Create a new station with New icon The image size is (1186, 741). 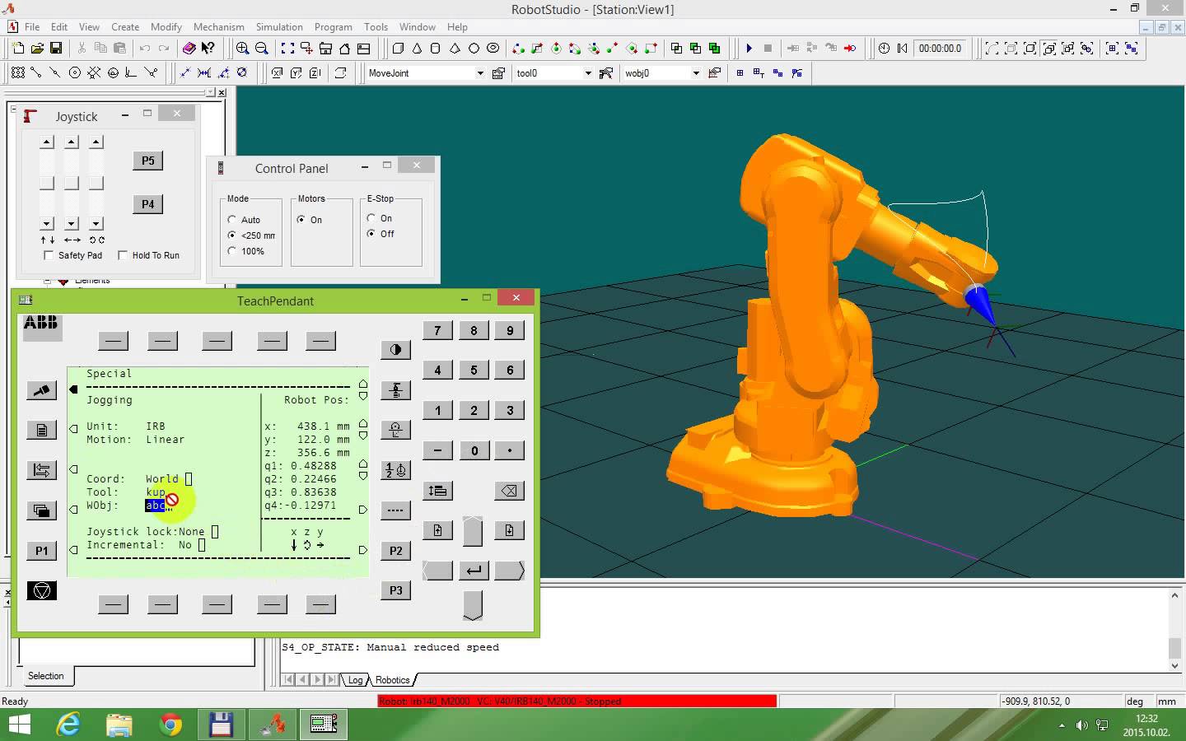(18, 49)
